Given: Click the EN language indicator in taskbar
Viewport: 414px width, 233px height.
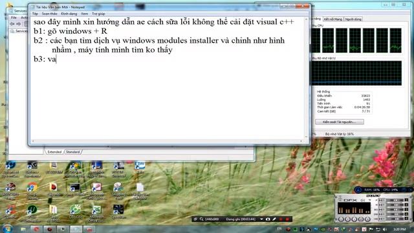Looking at the screenshot, I should (x=279, y=228).
